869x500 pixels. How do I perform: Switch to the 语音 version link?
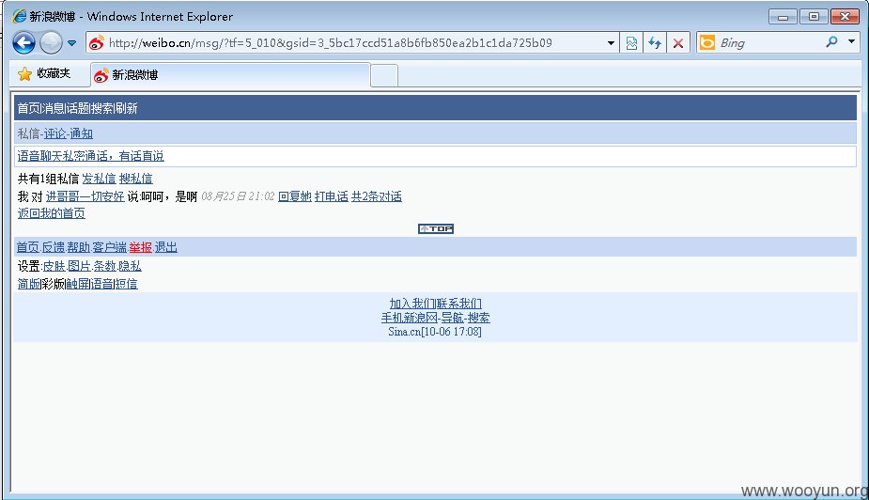102,284
